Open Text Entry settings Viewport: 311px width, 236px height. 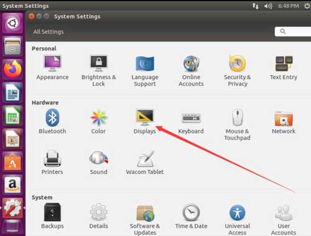(284, 68)
